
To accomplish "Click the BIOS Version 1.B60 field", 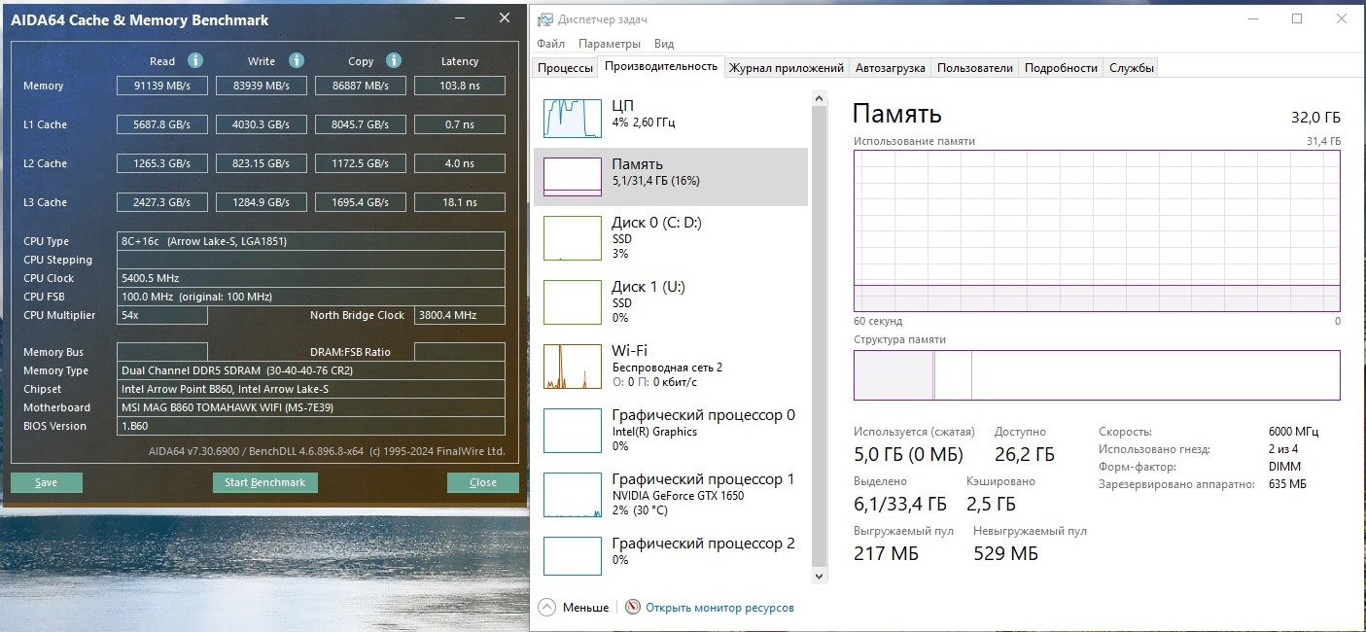I will [311, 426].
